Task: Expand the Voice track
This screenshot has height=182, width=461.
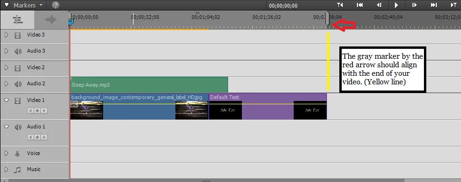Action: coord(7,153)
